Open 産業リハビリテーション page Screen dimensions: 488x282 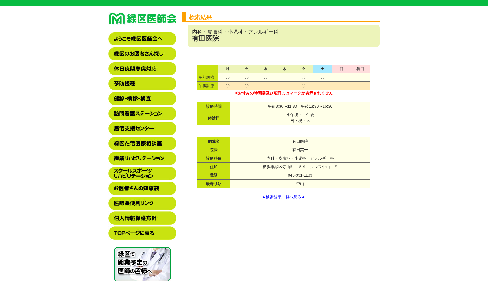pyautogui.click(x=142, y=158)
